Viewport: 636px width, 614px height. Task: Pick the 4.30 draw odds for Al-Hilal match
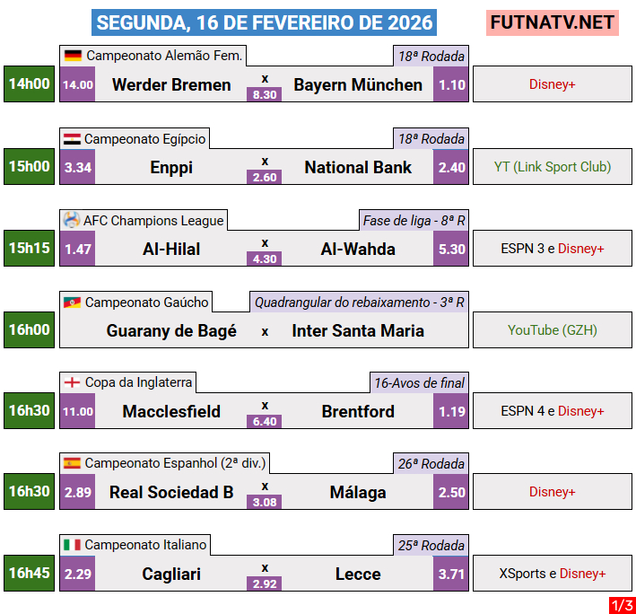click(x=265, y=259)
